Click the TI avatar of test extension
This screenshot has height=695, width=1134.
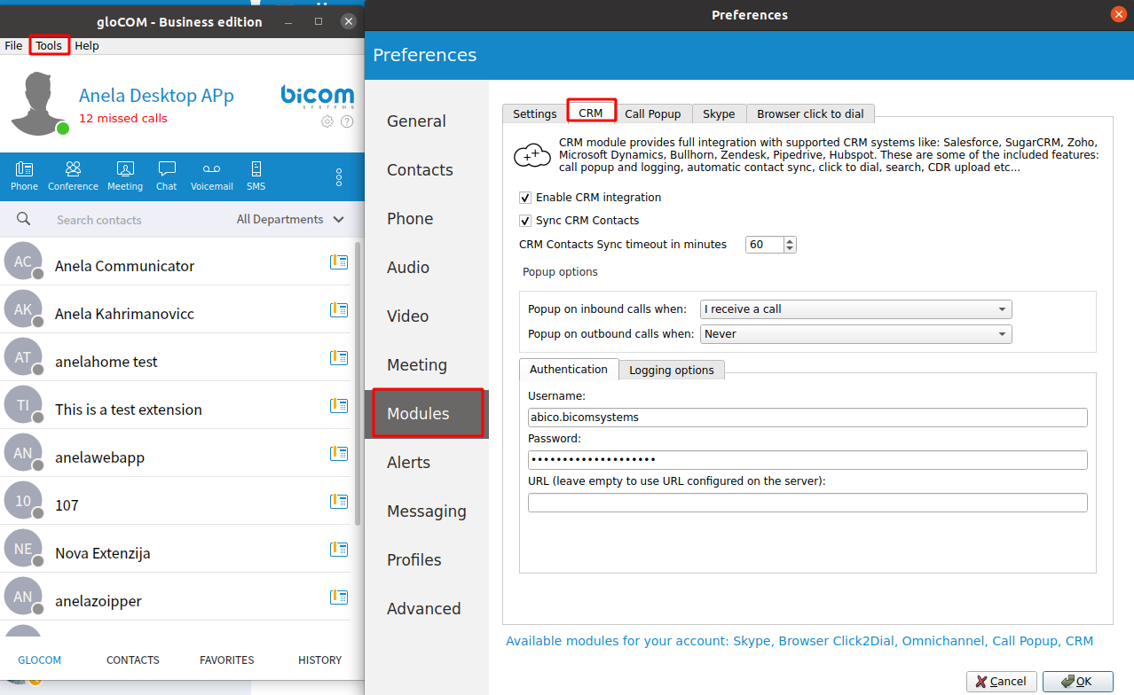pos(23,405)
